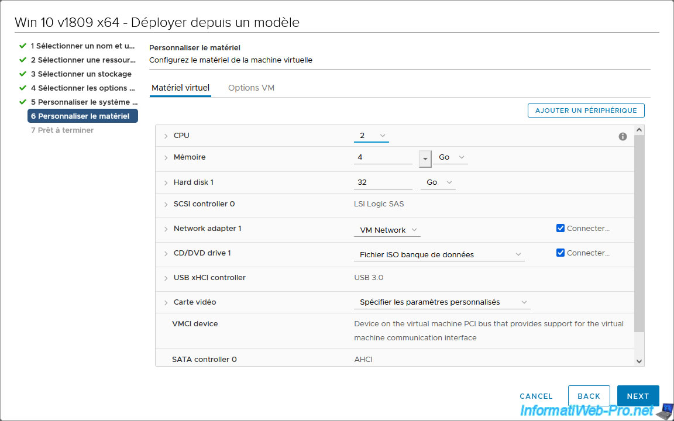
Task: Switch to Matériel virtuel tab
Action: click(x=181, y=88)
